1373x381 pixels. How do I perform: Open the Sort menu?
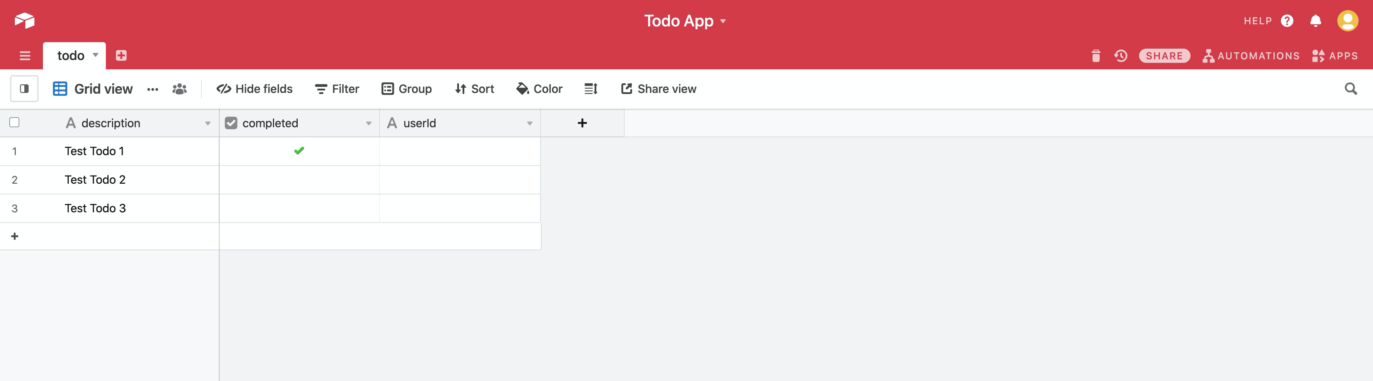pos(474,89)
